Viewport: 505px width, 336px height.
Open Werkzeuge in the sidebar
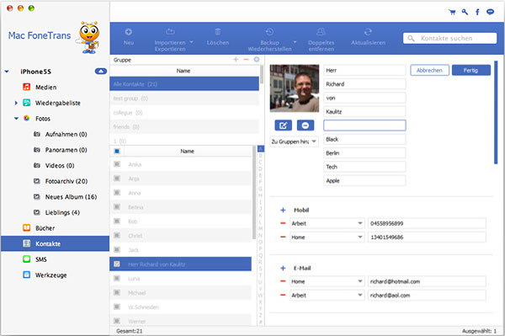tap(50, 275)
